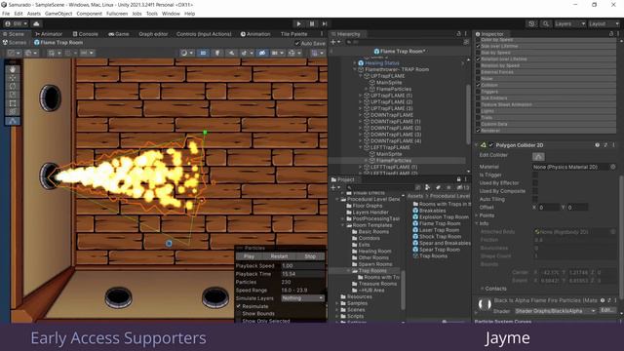Image resolution: width=624 pixels, height=351 pixels.
Task: Select the combined Transform tool
Action: click(x=13, y=112)
